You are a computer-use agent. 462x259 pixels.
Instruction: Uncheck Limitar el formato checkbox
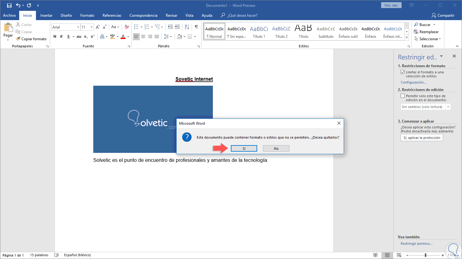pos(403,72)
